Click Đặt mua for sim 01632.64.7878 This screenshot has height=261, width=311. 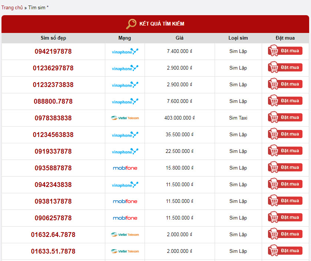[x=285, y=234]
